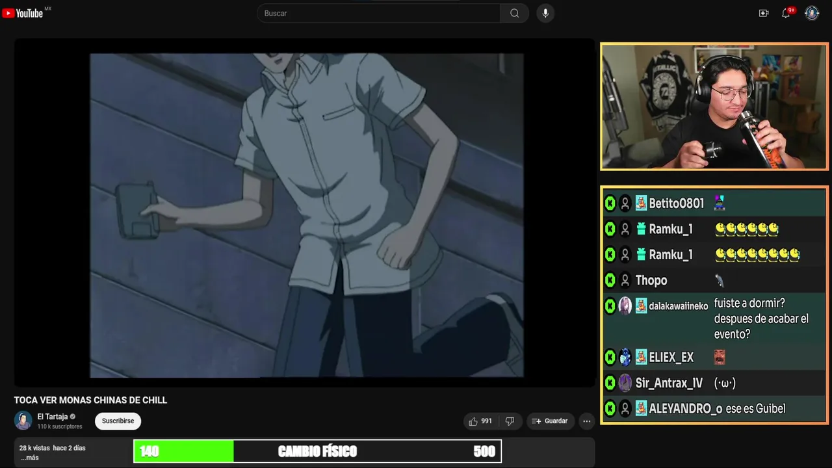Like the video, 991 likes
This screenshot has height=468, width=832.
480,421
